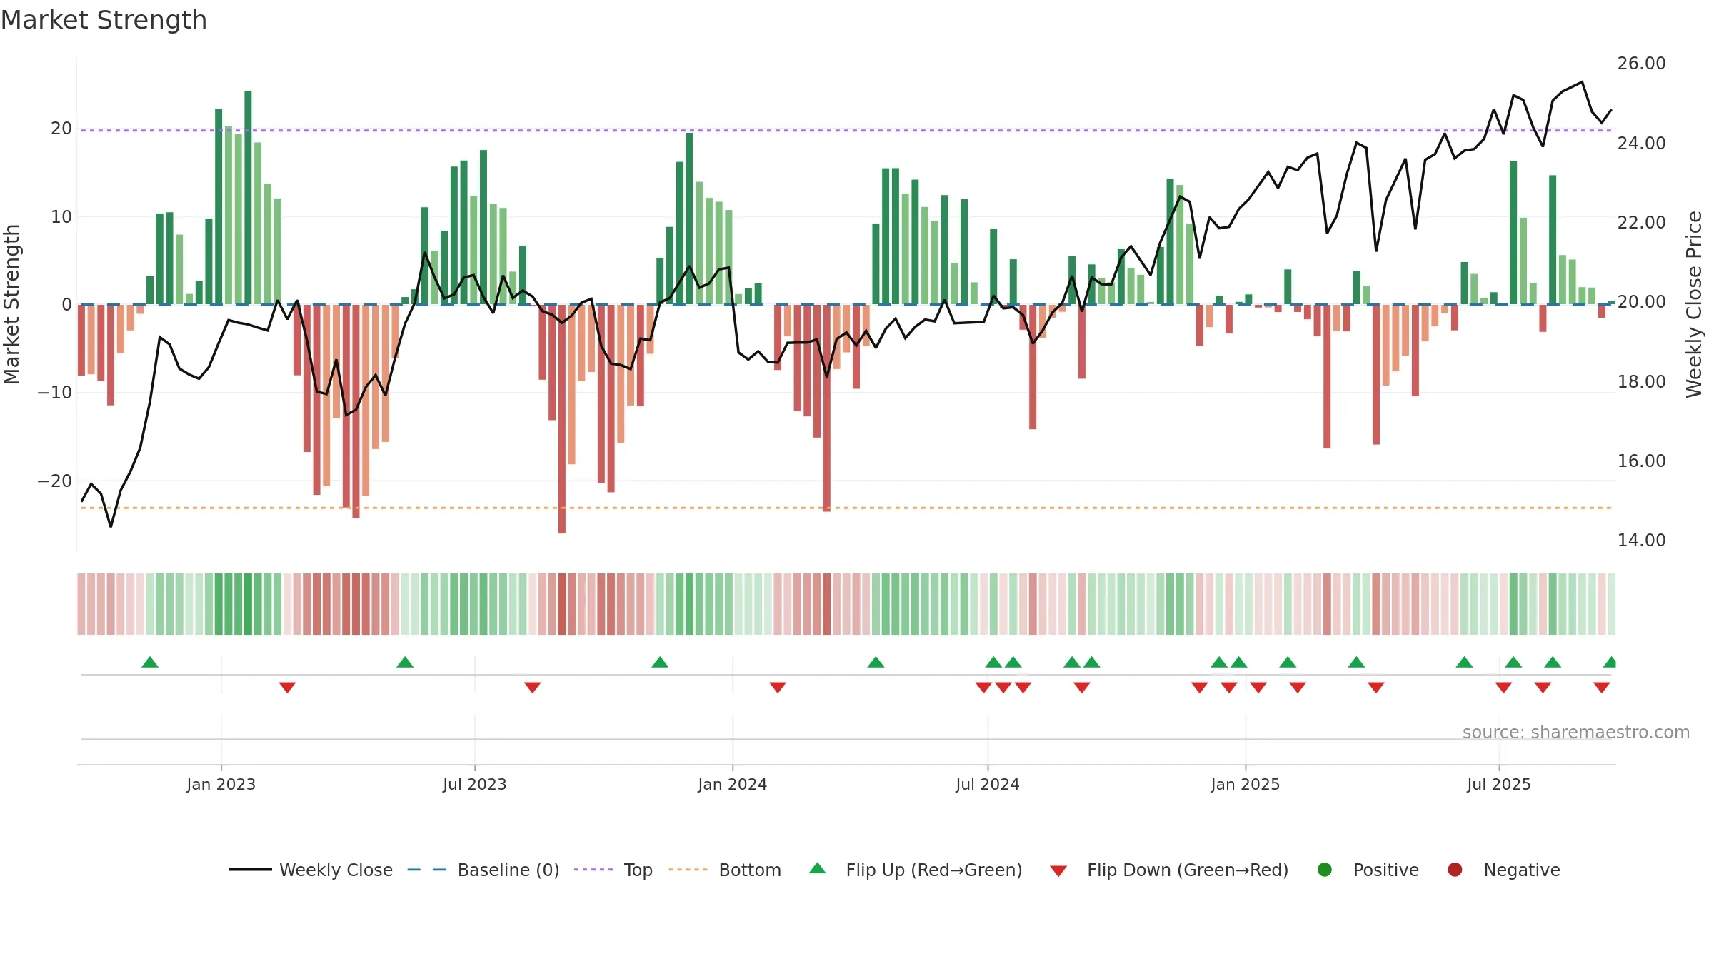1714x964 pixels.
Task: Click the Weekly Close legend entry
Action: (x=311, y=870)
